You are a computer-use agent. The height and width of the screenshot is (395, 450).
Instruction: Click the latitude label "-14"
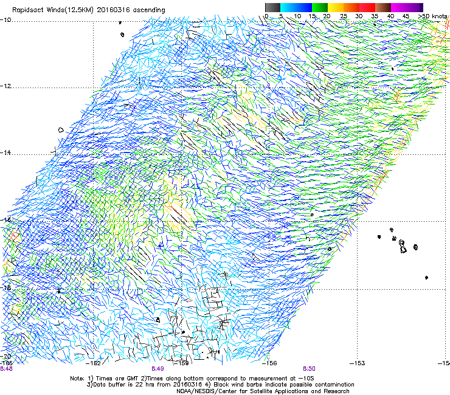(5, 153)
